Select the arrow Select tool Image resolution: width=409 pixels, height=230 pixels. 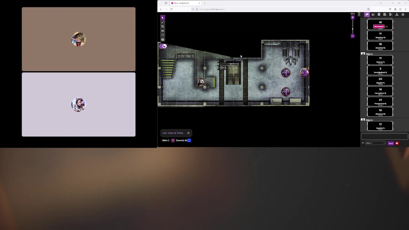point(163,18)
